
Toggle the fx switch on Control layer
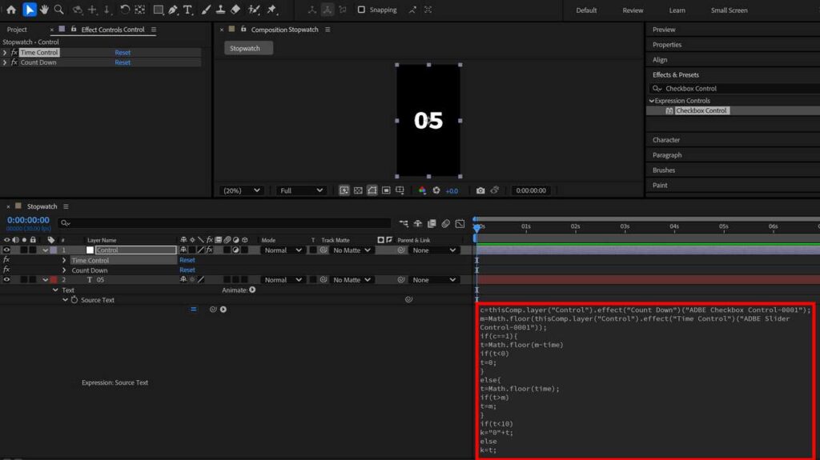[x=209, y=250]
